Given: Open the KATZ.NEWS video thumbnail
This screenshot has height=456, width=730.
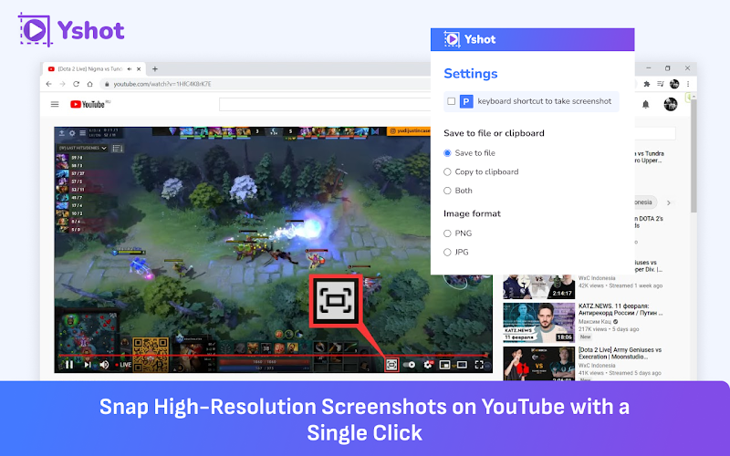Looking at the screenshot, I should [x=538, y=323].
